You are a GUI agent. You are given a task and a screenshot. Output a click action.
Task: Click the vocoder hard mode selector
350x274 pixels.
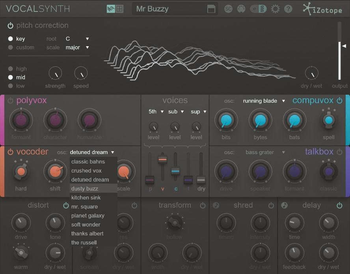(21, 172)
